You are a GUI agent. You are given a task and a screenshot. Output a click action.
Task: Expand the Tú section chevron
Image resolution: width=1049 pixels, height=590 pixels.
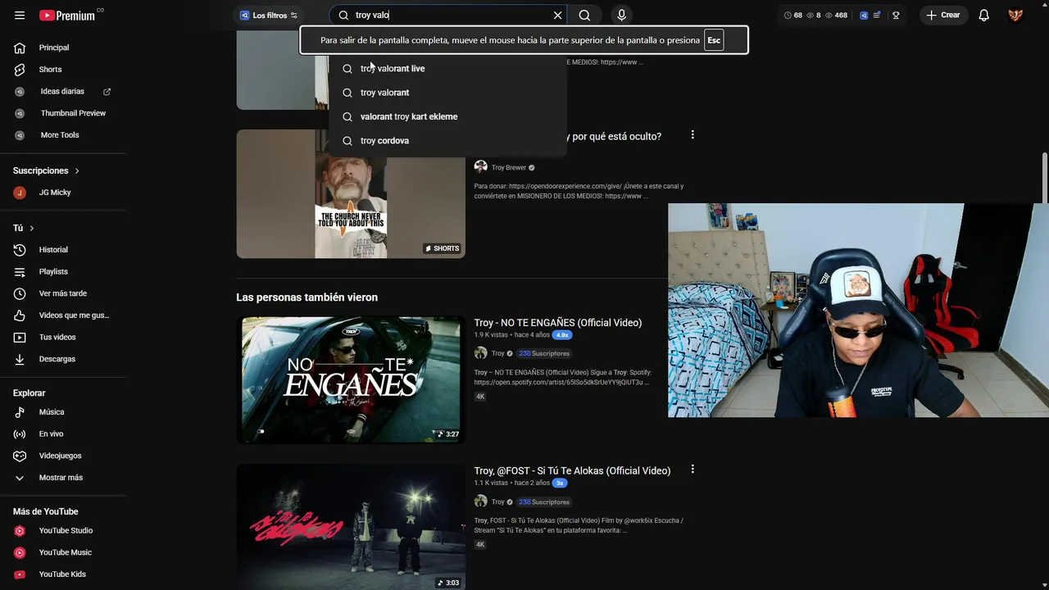[32, 228]
